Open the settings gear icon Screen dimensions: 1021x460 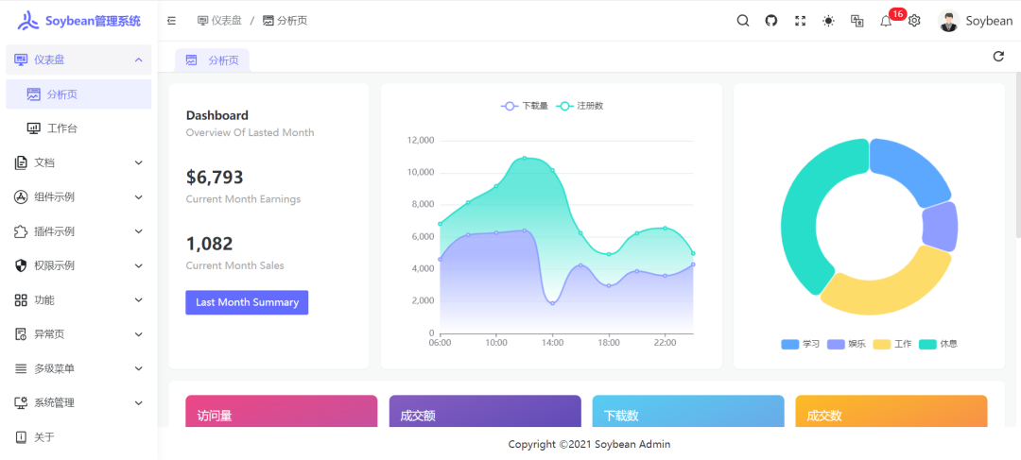coord(914,21)
